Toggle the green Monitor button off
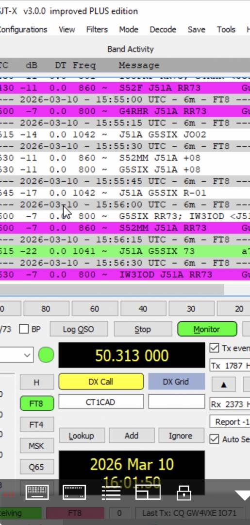 point(207,329)
